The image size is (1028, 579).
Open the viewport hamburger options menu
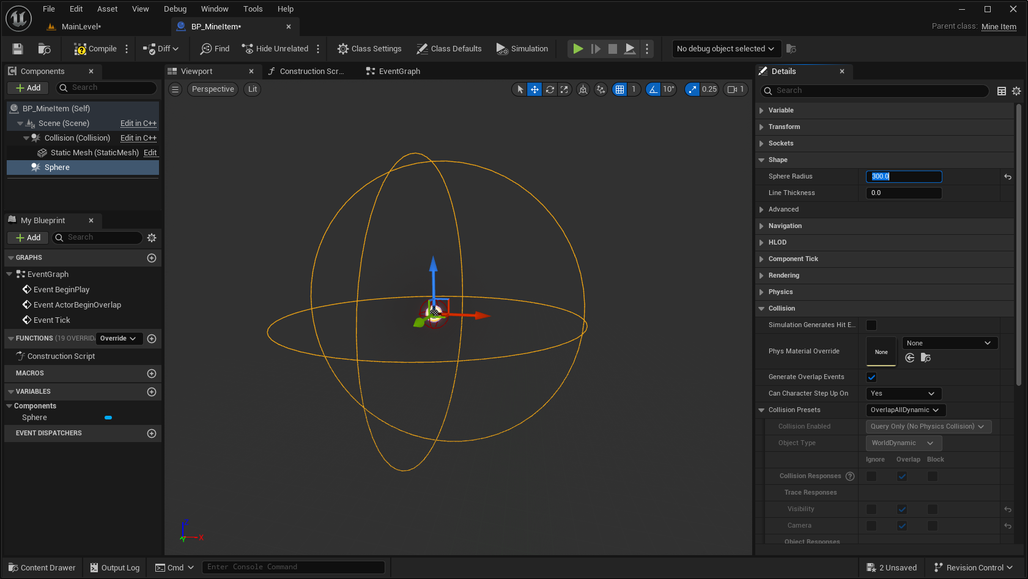tap(176, 89)
